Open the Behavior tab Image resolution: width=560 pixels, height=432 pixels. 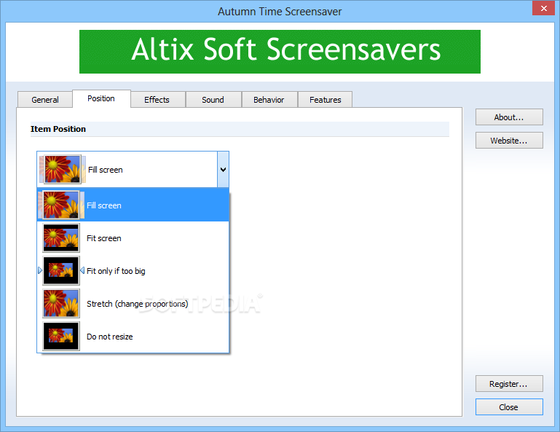[269, 100]
